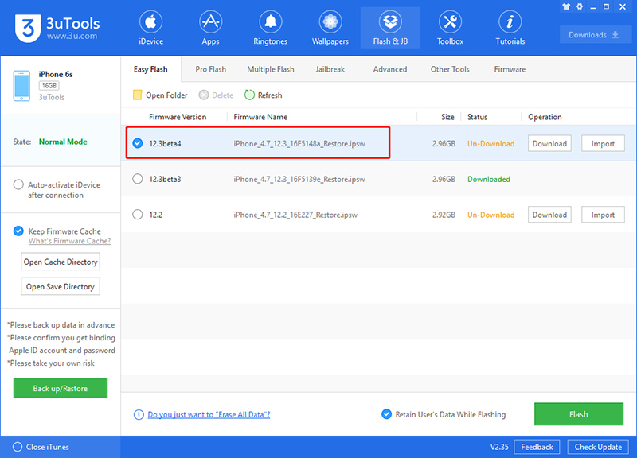Click the www.3u.com website text
Screen dimensions: 637x458
(x=72, y=36)
